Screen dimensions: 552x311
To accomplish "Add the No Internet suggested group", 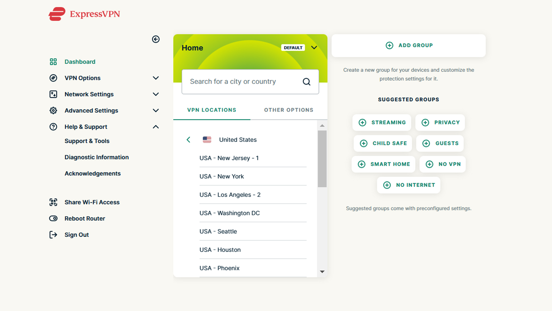I will click(409, 185).
